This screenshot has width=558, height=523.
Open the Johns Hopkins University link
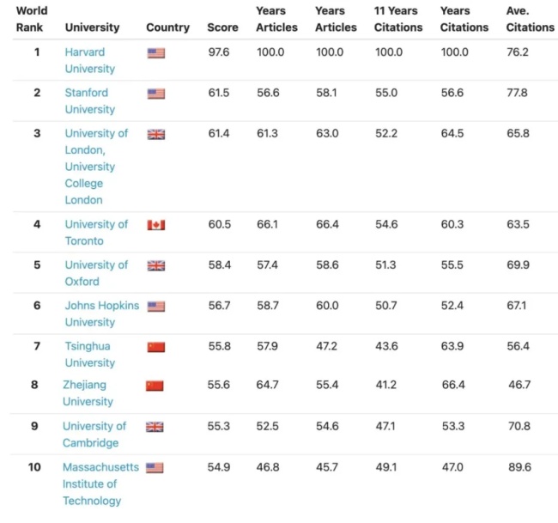[102, 313]
